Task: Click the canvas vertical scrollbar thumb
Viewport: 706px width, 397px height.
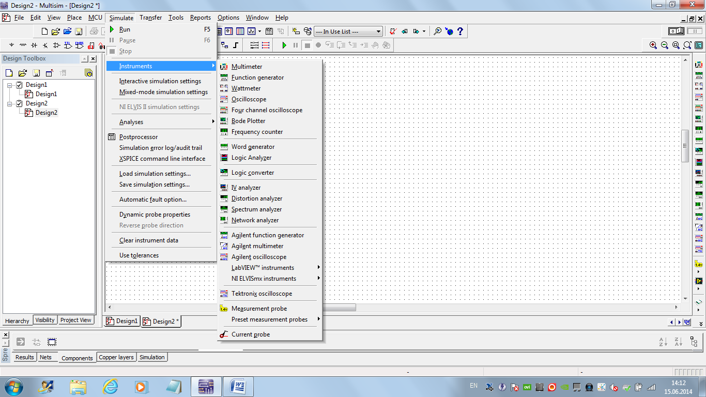Action: click(686, 146)
